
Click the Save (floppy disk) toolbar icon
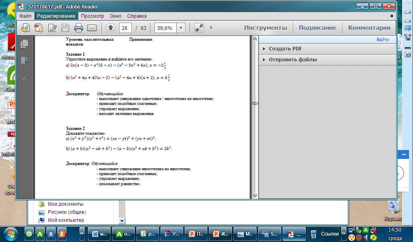click(65, 28)
